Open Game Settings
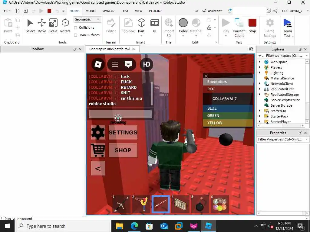 pos(270,27)
